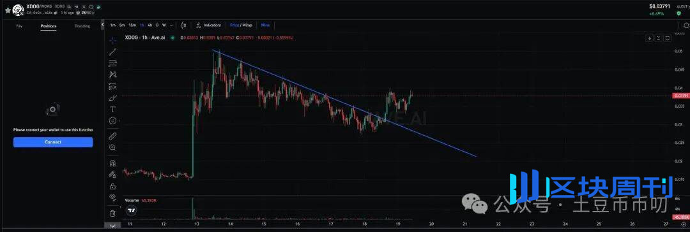
Task: Collapse the drawing toolbar chevron
Action: (x=112, y=226)
